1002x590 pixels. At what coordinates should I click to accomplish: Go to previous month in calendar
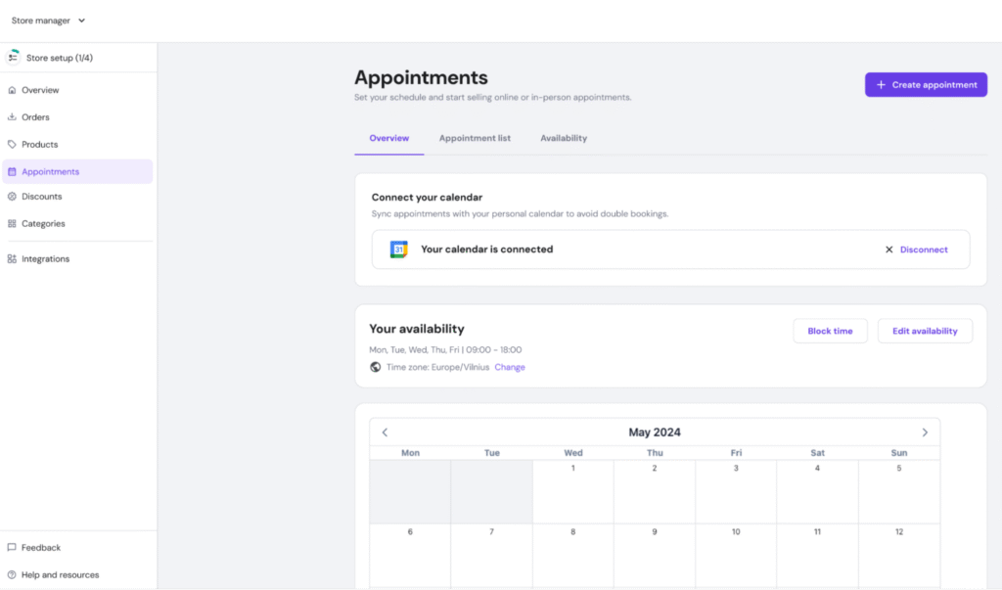[x=385, y=432]
